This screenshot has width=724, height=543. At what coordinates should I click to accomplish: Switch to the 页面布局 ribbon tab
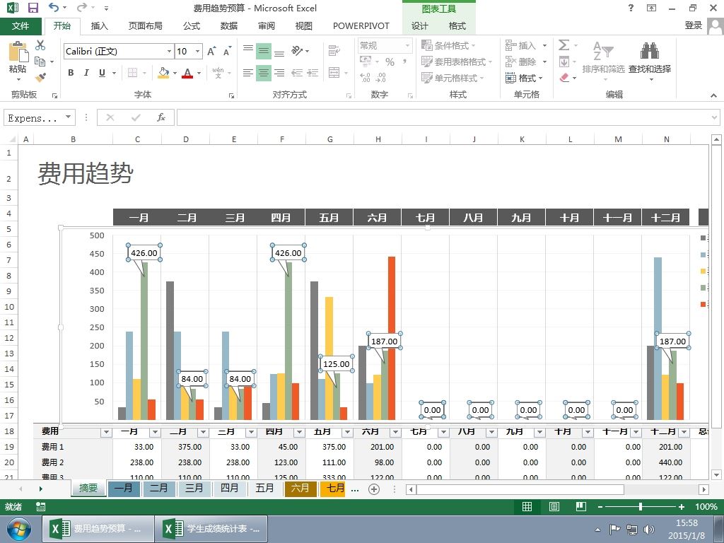[x=146, y=26]
